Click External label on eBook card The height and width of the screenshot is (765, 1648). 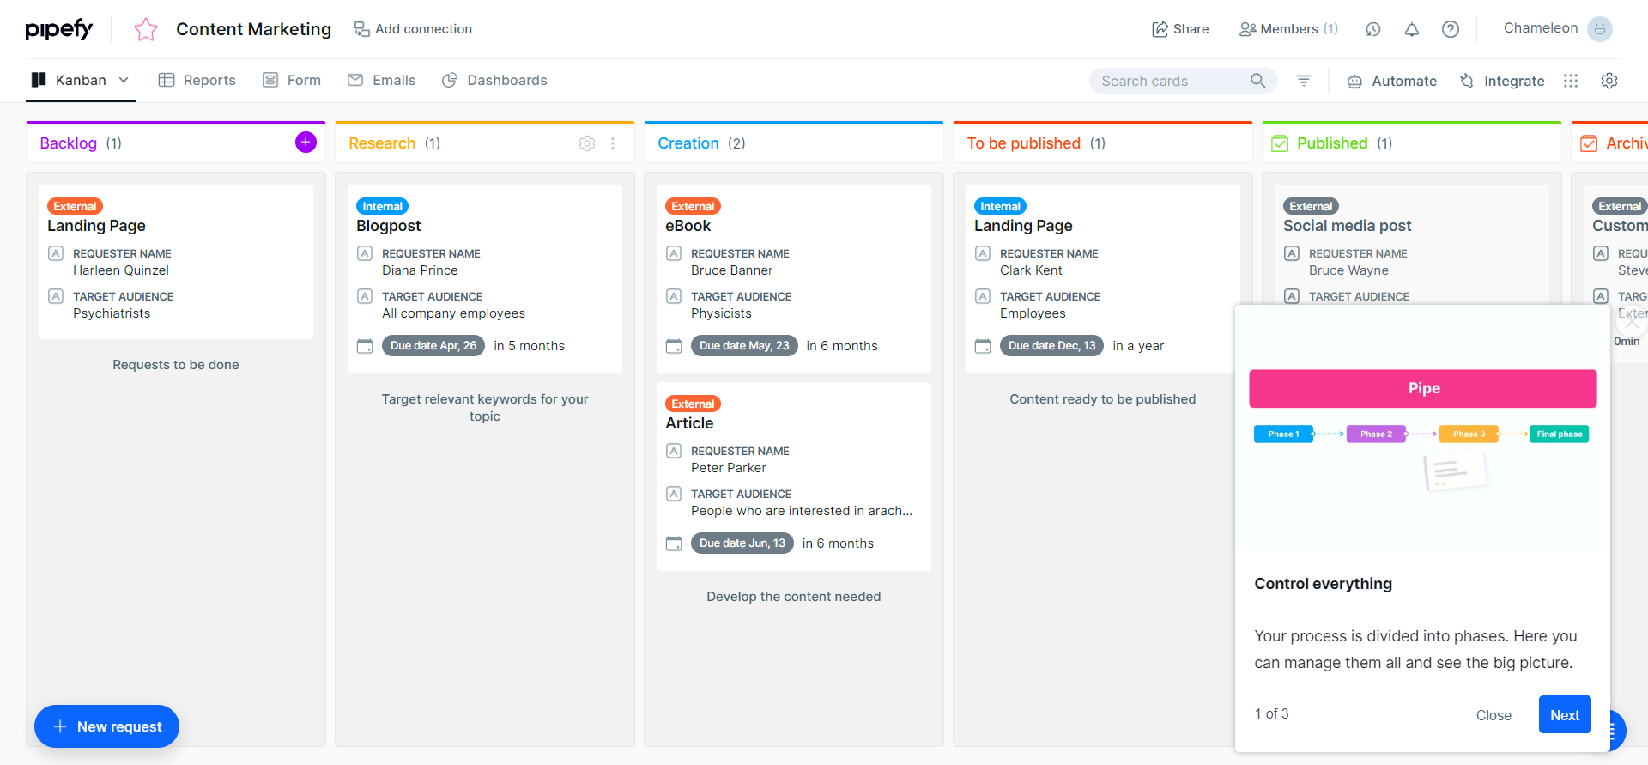click(693, 206)
